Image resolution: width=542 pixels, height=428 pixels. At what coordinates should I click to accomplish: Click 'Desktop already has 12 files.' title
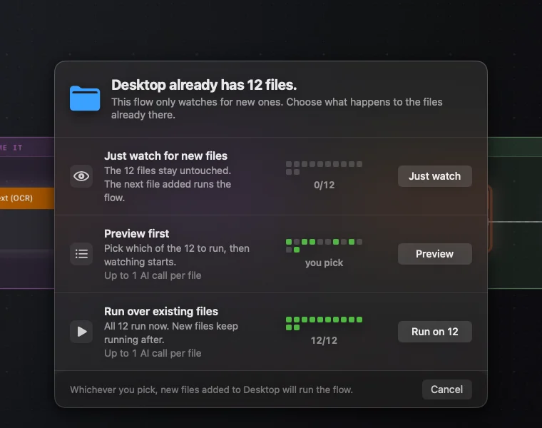click(x=204, y=85)
